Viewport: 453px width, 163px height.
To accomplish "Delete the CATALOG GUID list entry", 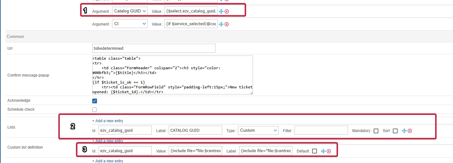I will pyautogui.click(x=410, y=130).
